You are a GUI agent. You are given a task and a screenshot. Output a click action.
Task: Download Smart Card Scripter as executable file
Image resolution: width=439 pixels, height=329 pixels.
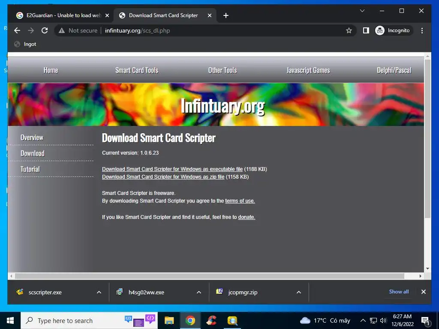point(172,169)
